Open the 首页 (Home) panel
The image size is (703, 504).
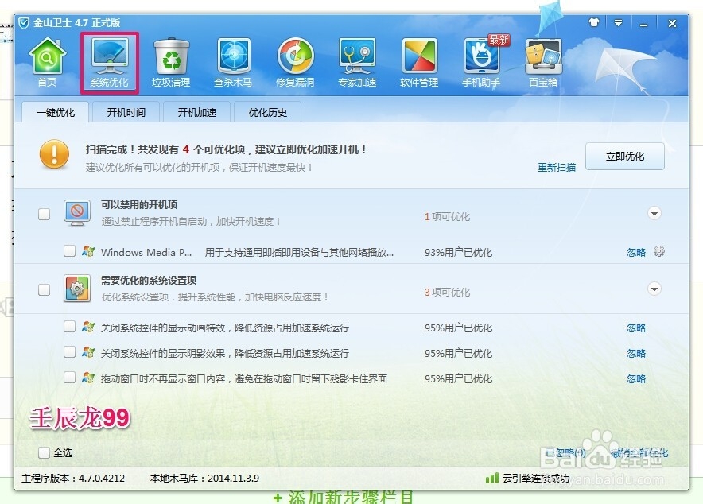click(47, 60)
